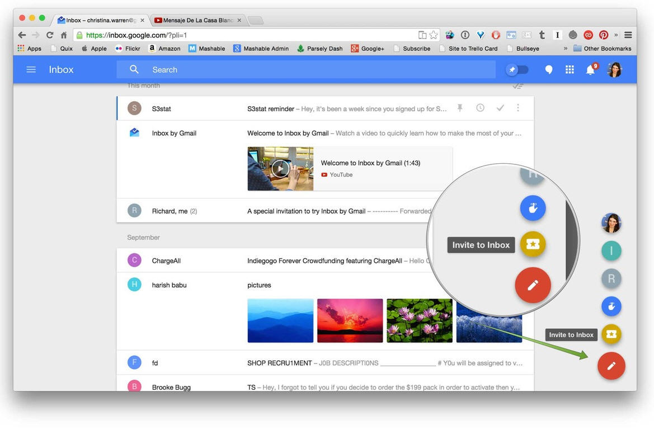Snooze the S3stat email using the clock icon

[x=480, y=108]
